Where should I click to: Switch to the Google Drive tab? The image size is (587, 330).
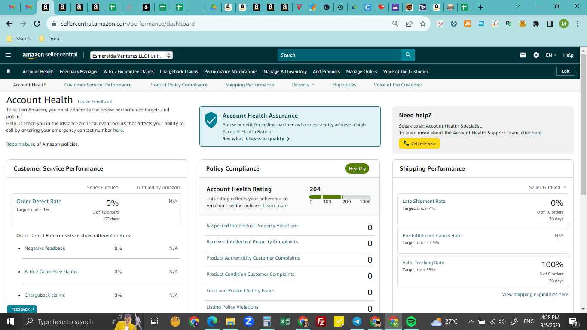point(213,7)
